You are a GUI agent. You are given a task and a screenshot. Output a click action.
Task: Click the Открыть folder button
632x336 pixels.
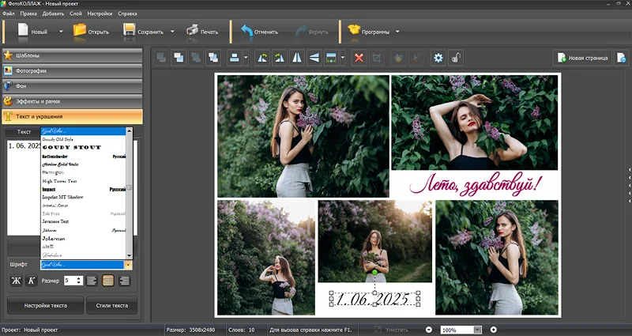tap(91, 32)
